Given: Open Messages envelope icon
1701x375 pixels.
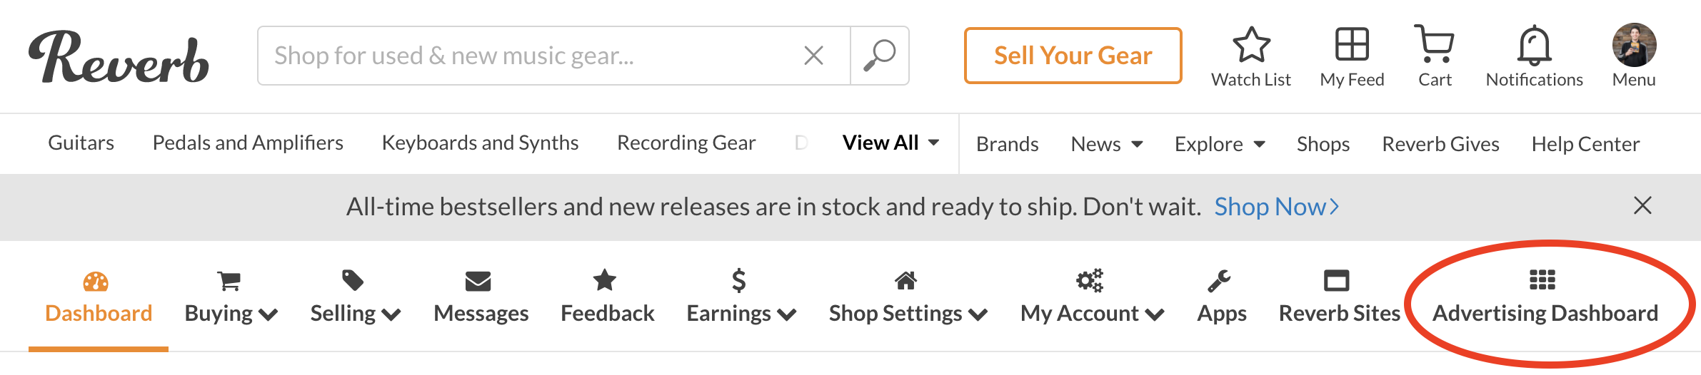Looking at the screenshot, I should click(478, 282).
